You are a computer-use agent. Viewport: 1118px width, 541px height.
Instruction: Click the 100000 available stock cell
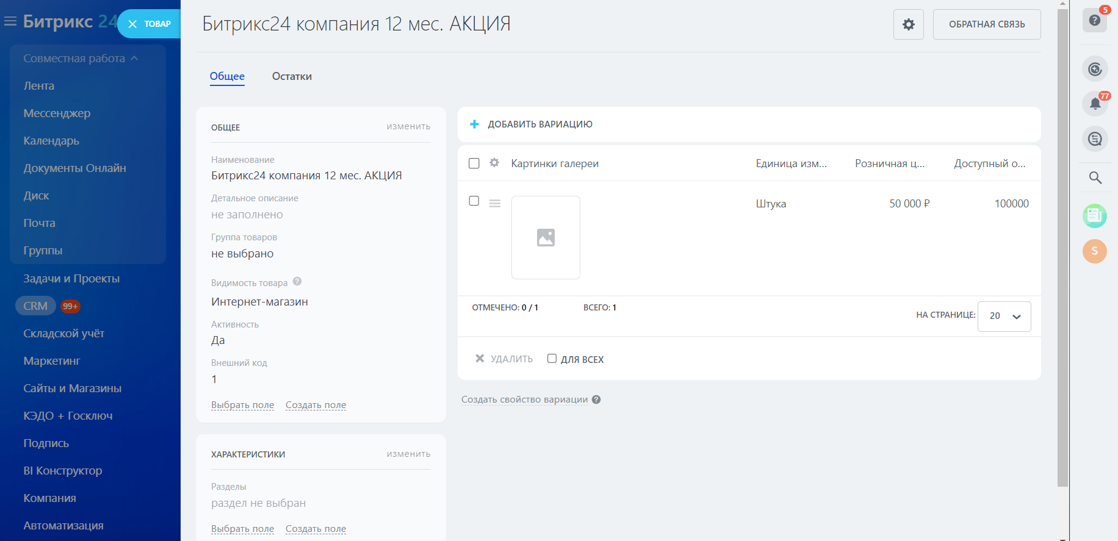point(1012,204)
